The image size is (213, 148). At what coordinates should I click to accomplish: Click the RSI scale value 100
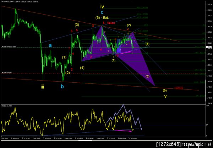208,105
